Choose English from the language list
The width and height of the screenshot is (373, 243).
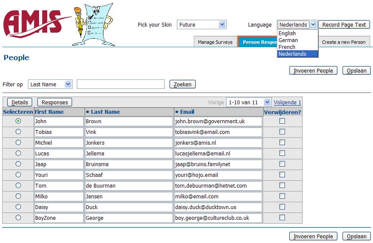click(287, 33)
